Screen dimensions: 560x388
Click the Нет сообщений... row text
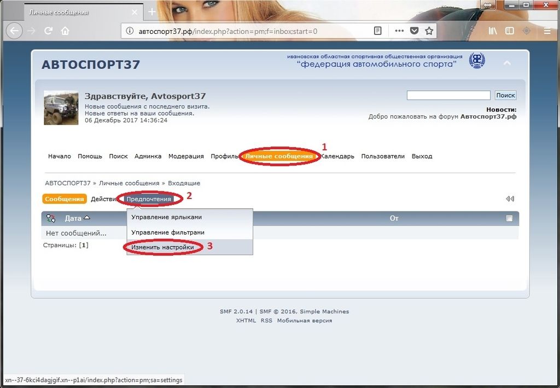[76, 233]
